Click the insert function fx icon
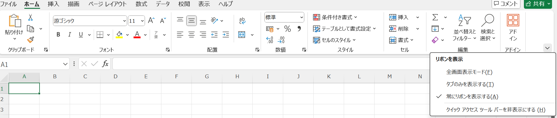 coord(105,64)
